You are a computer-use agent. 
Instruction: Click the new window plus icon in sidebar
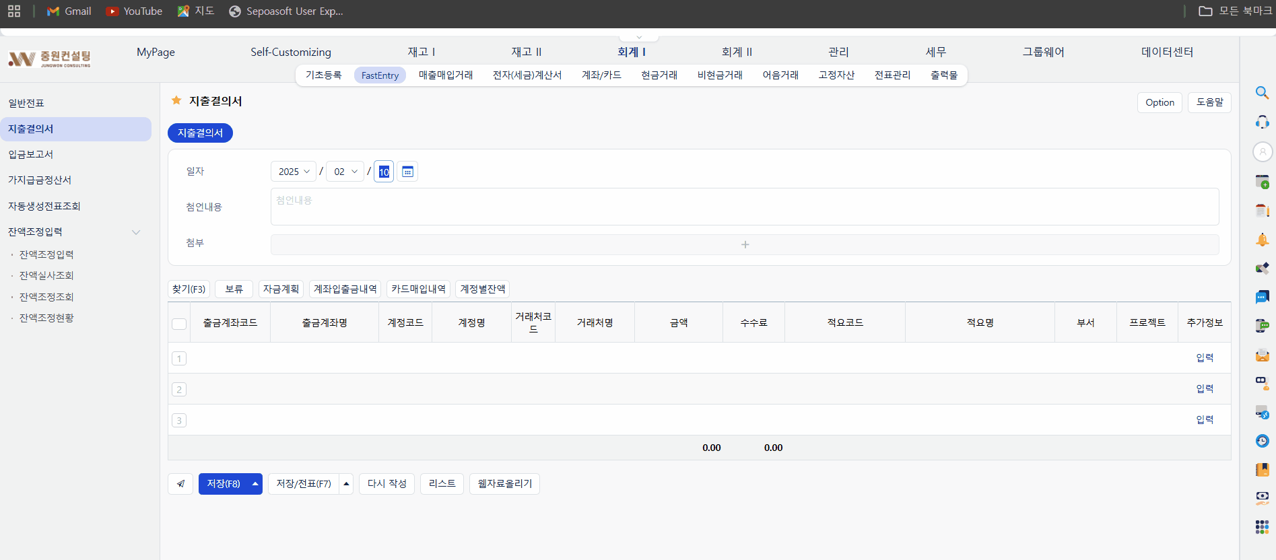coord(1262,181)
